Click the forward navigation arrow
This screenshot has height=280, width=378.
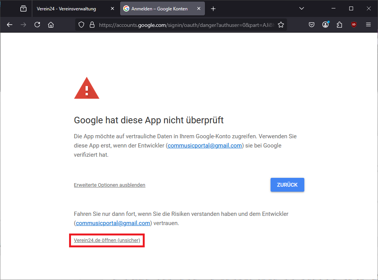click(23, 25)
